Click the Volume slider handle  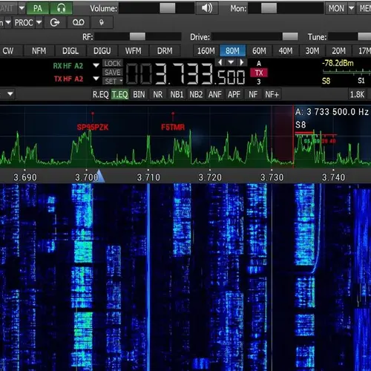click(168, 8)
